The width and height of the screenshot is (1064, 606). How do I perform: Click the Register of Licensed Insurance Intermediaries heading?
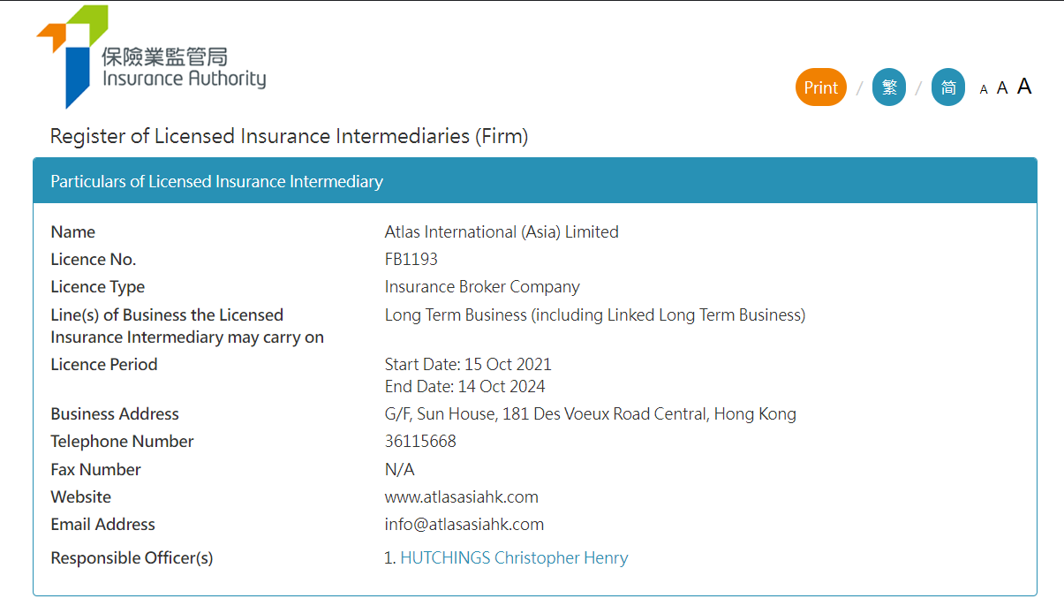[x=289, y=136]
